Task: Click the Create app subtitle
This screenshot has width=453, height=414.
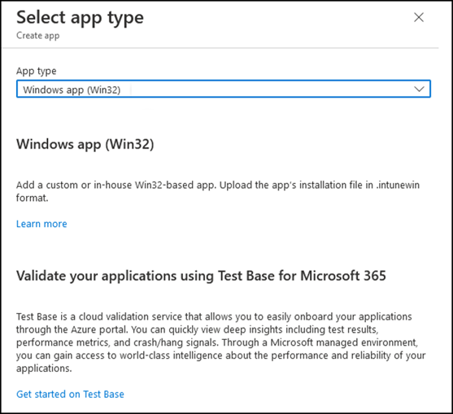Action: (x=38, y=36)
